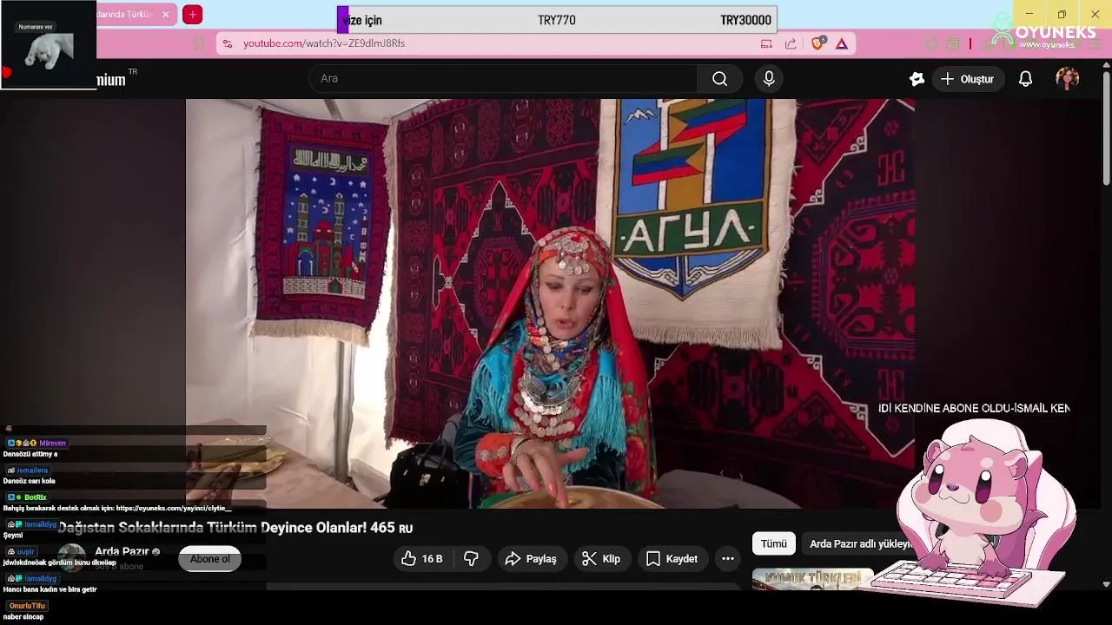Click the video player to pause playback

click(550, 303)
